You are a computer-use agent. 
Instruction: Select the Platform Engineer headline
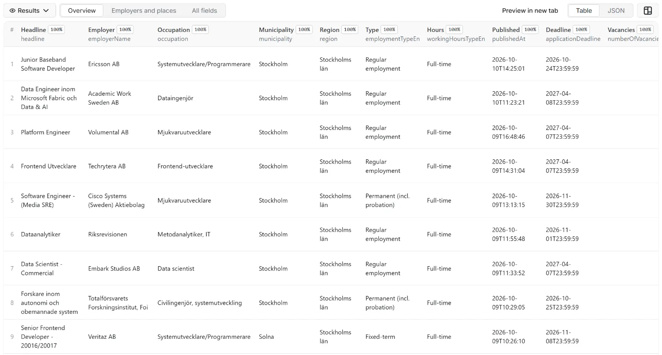pos(46,132)
